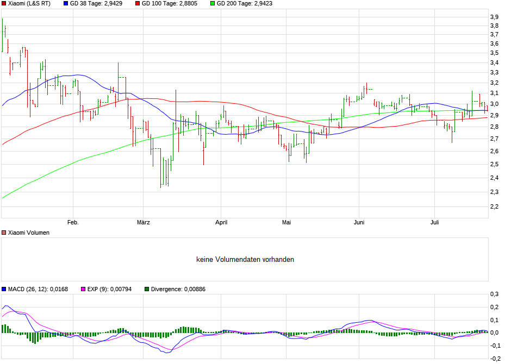
Task: Click the 'keine Volumendaten vorhanden' message
Action: (245, 260)
